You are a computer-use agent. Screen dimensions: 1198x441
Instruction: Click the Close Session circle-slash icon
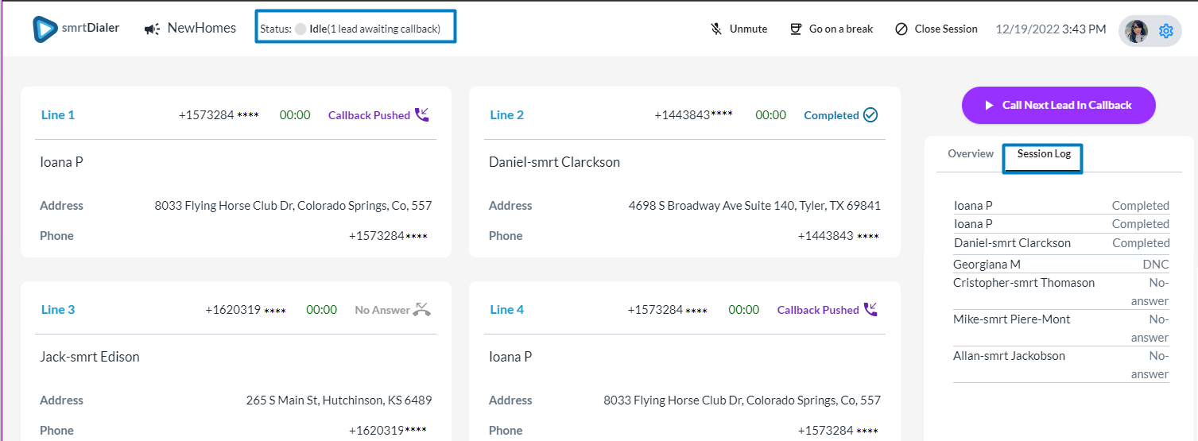coord(901,29)
